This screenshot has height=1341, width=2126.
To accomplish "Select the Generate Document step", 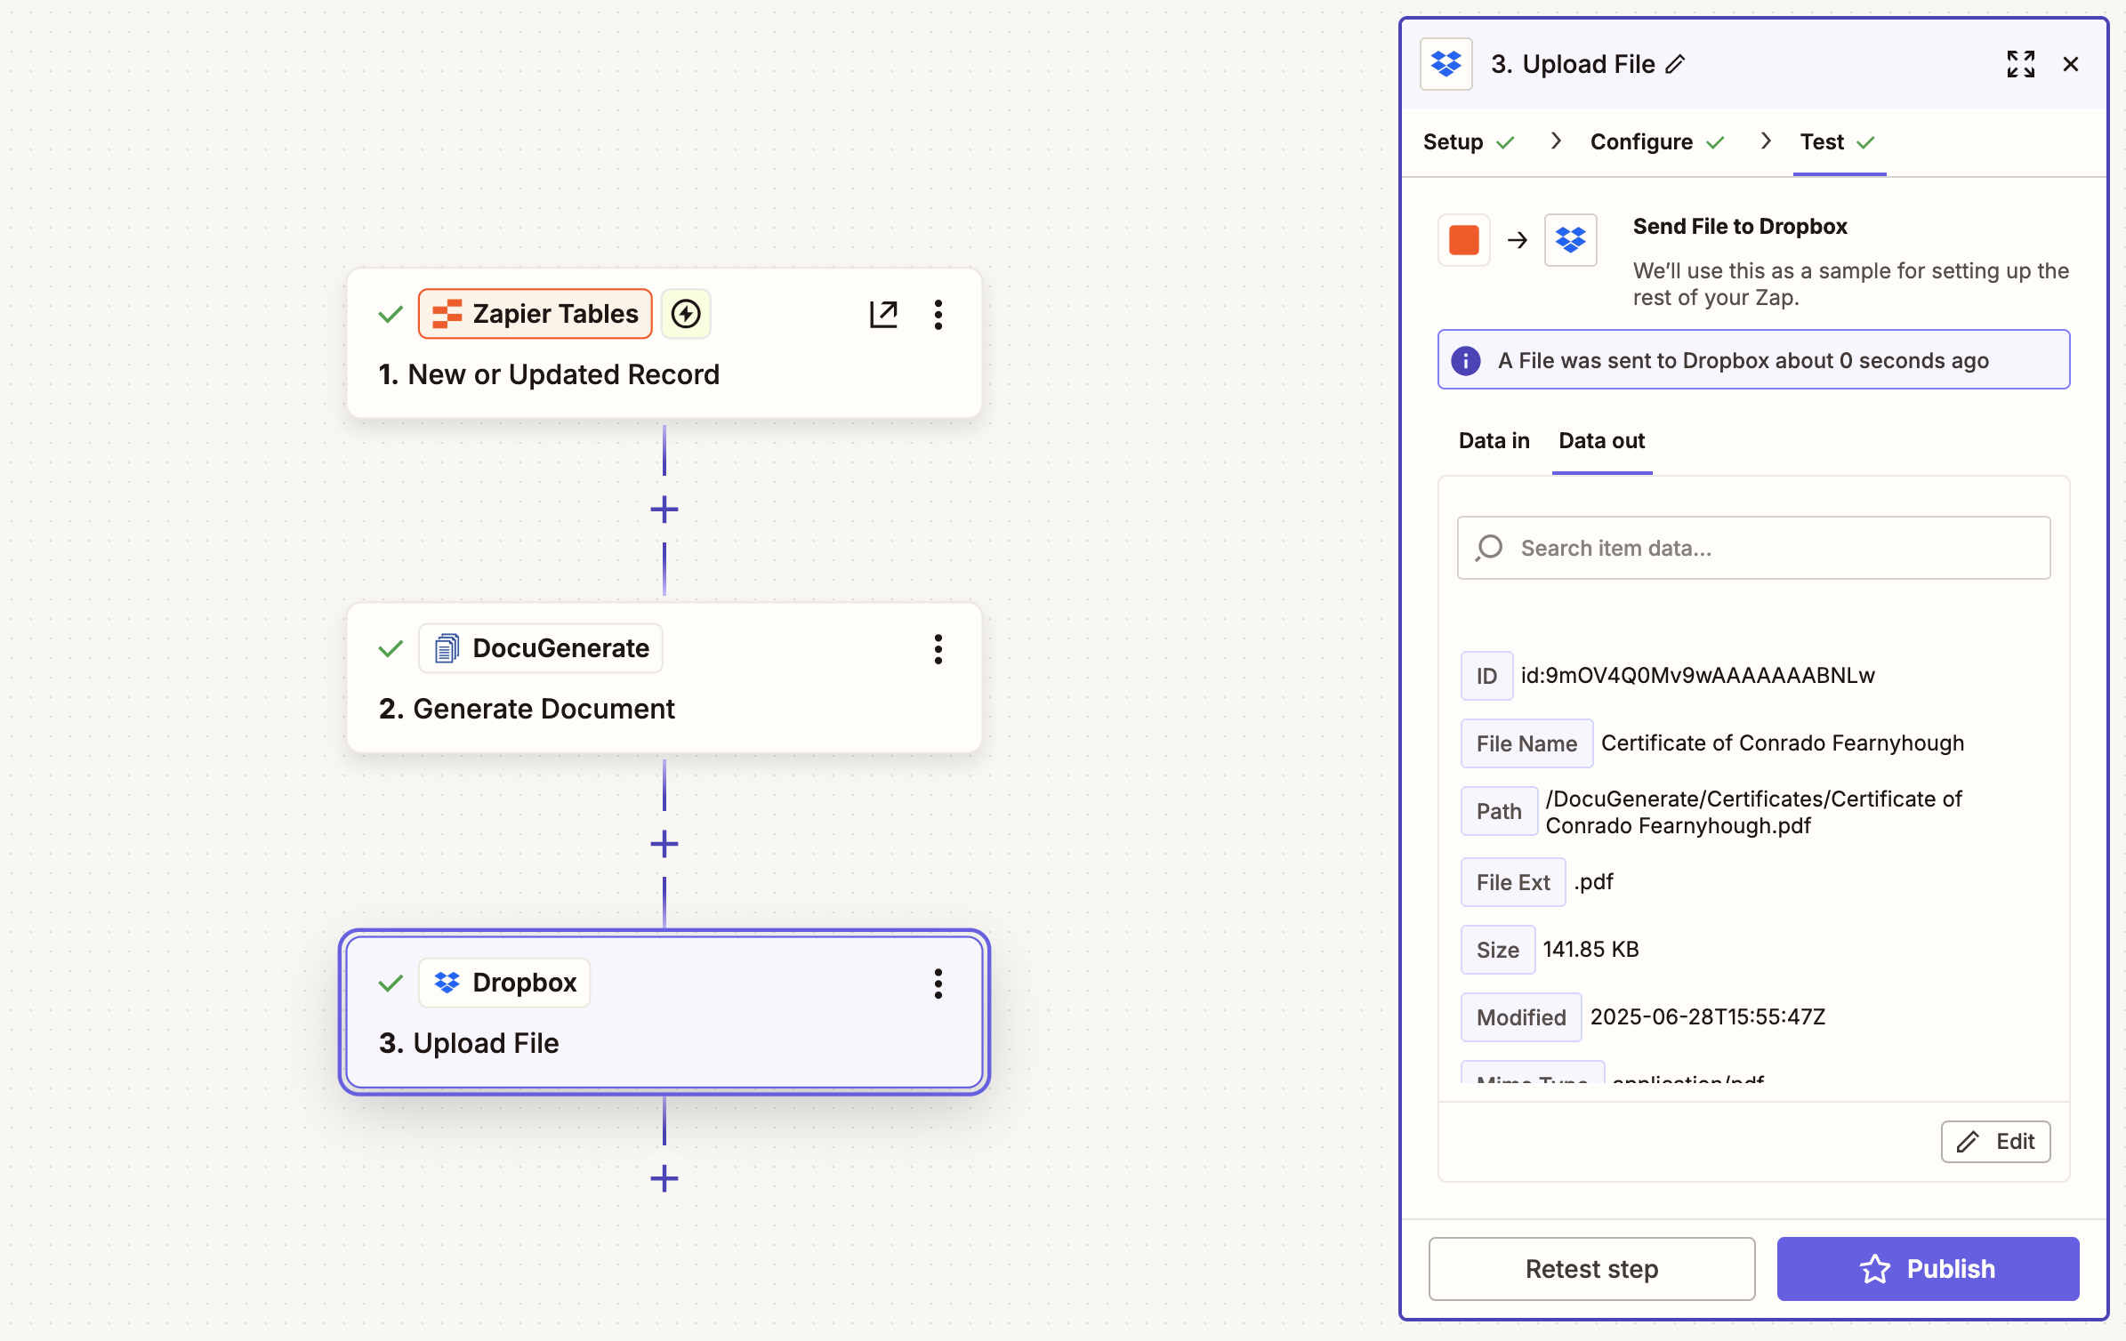I will tap(664, 678).
